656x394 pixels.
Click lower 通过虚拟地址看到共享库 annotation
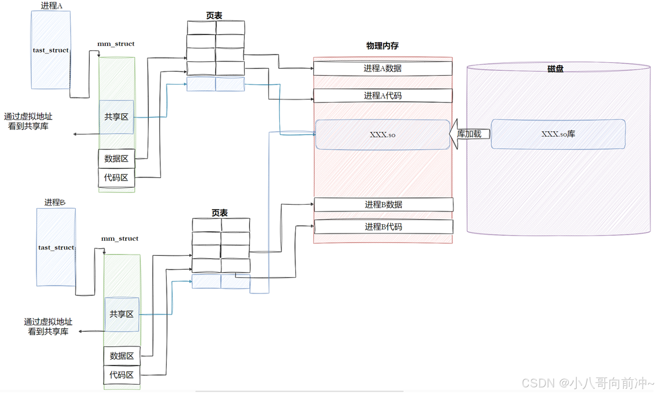coord(48,327)
